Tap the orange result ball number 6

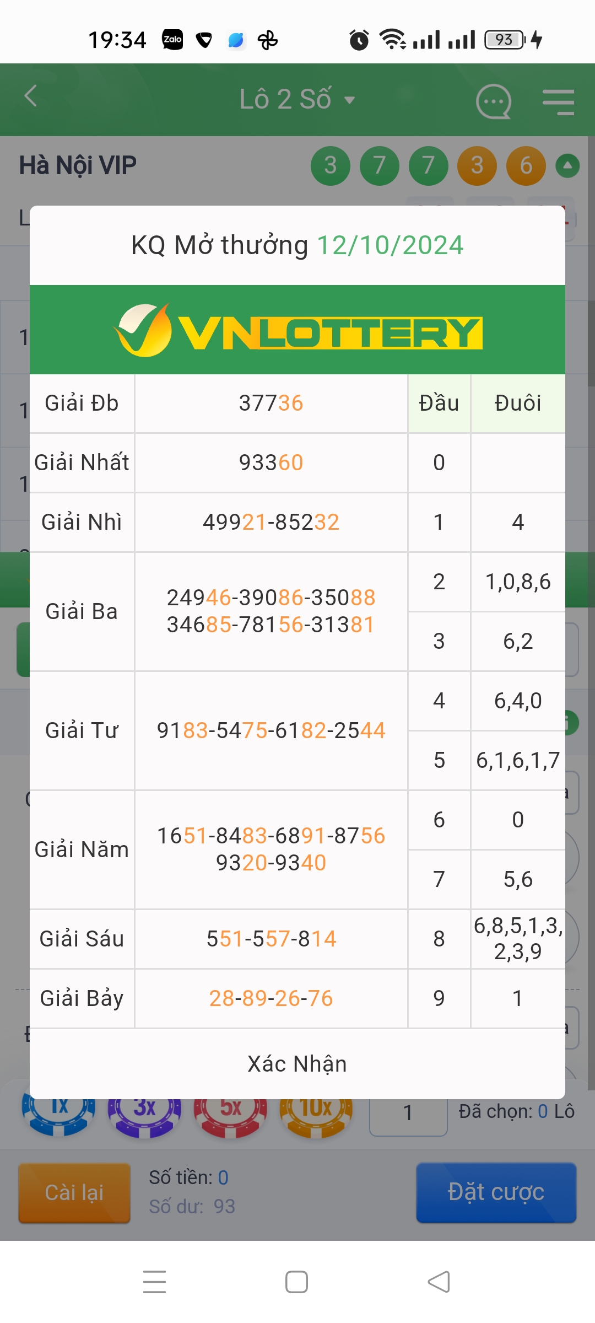point(526,165)
